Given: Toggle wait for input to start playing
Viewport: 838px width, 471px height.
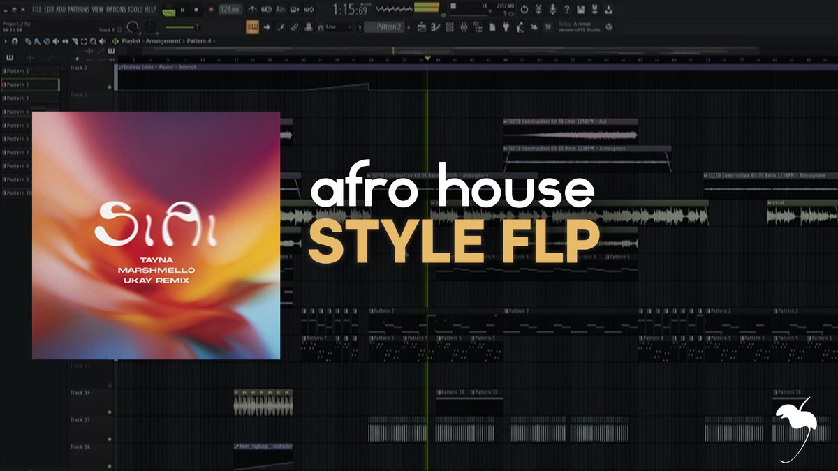Looking at the screenshot, I should coord(267,10).
